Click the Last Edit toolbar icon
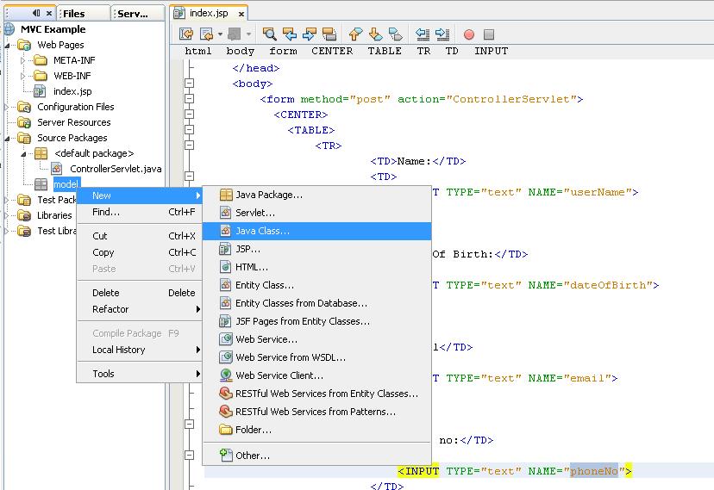The image size is (714, 490). click(186, 34)
